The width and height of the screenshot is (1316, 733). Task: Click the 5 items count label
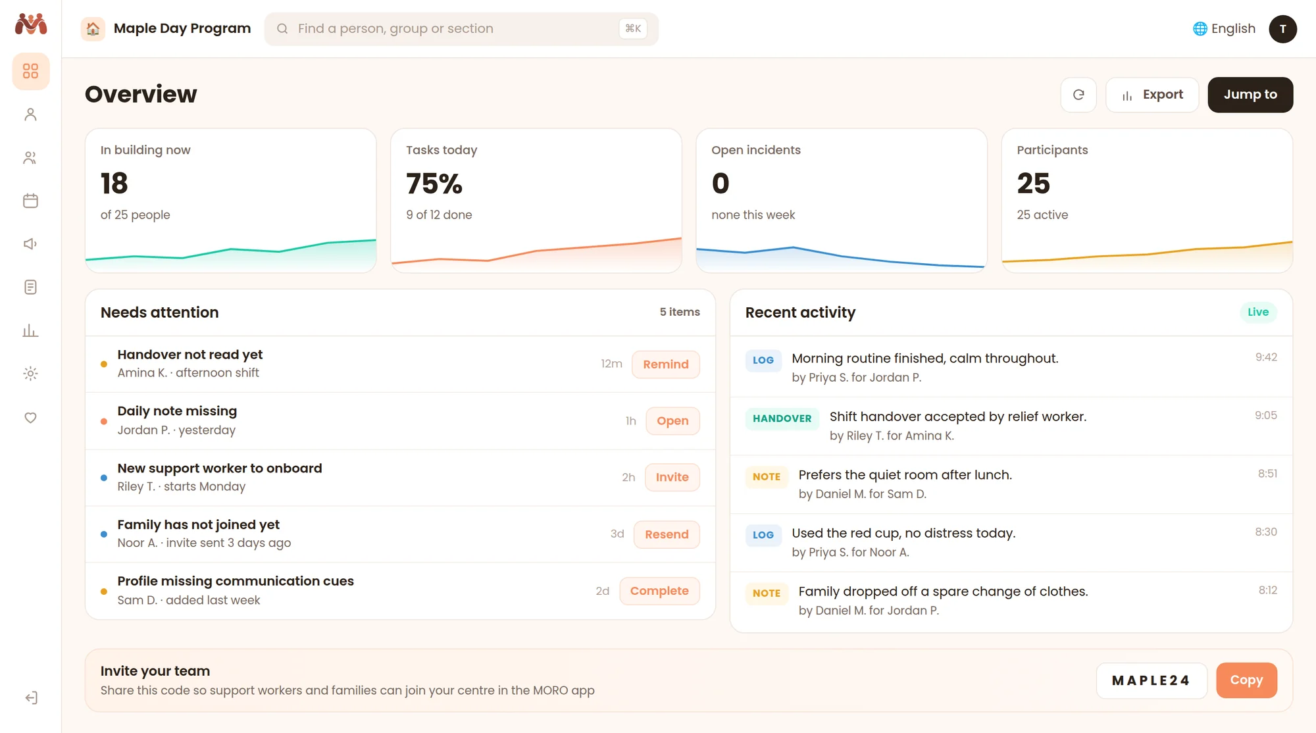pos(680,312)
